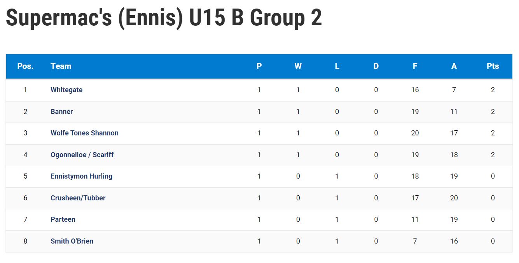Viewport: 519px width, 263px height.
Task: Click the A (scores against) column header
Action: pos(454,66)
